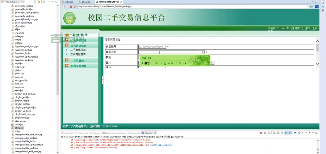Open URL history dropdown arrow

(307, 6)
